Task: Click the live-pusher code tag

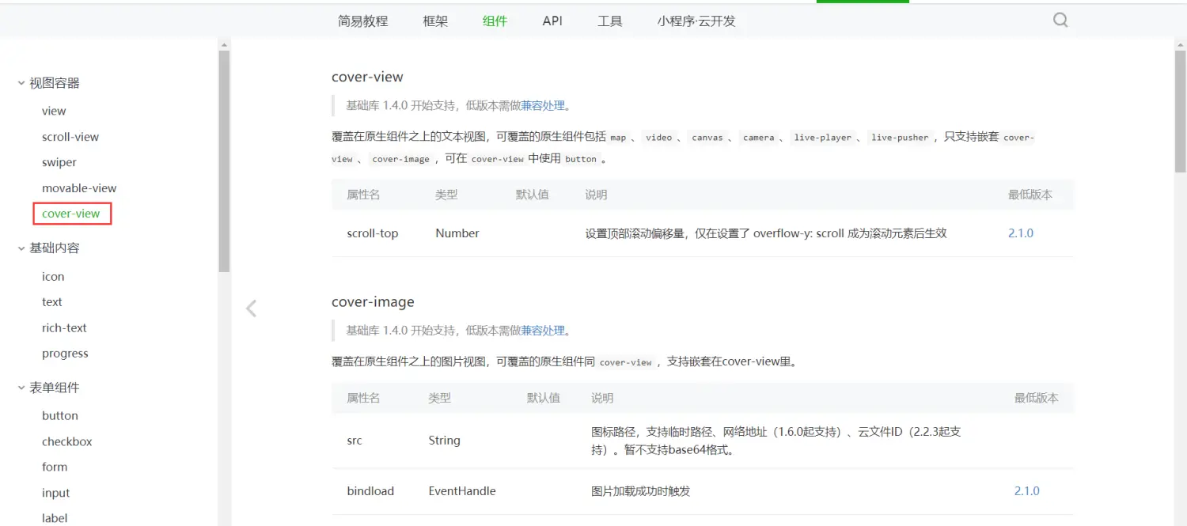Action: [900, 138]
